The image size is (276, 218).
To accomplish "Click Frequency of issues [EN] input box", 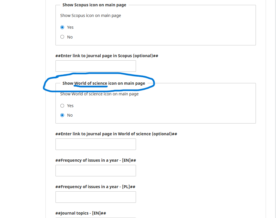I will 95,171.
